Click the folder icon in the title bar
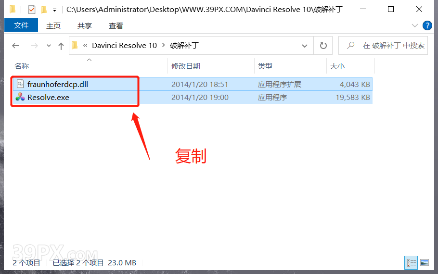The width and height of the screenshot is (438, 274). (13, 9)
